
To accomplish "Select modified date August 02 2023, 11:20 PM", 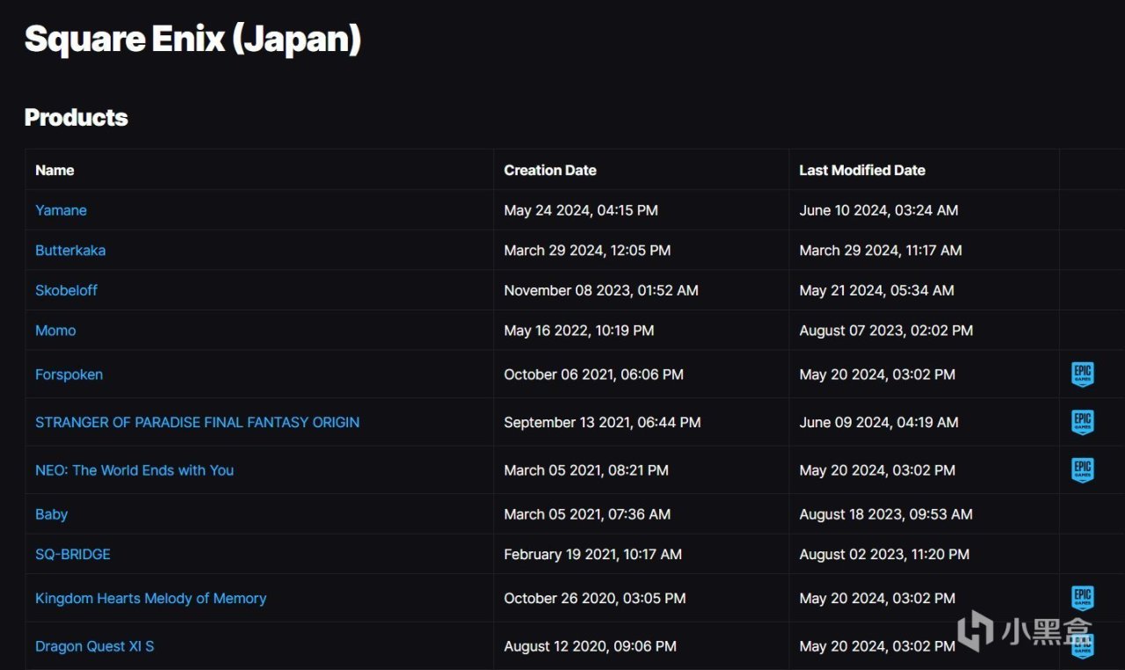I will [x=884, y=555].
